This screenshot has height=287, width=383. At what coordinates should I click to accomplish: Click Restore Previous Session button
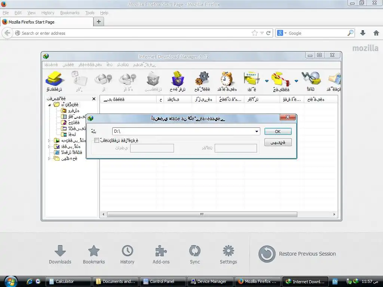point(297,254)
